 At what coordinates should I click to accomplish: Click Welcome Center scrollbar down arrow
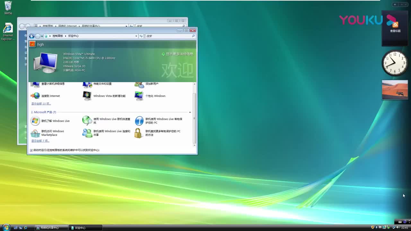coord(194,145)
